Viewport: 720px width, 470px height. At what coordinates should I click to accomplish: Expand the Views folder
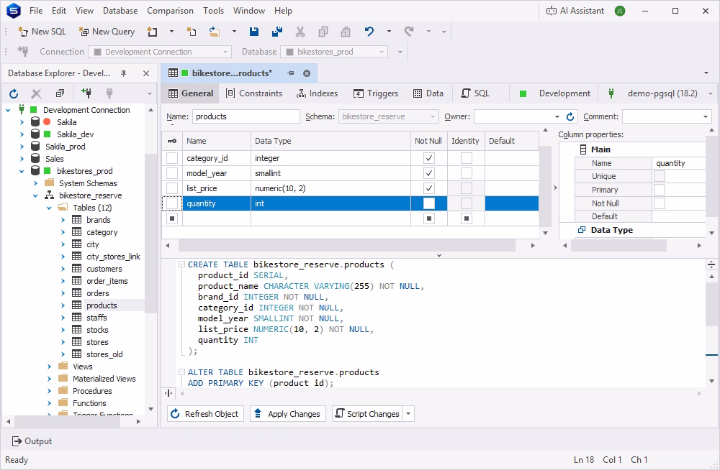click(49, 367)
